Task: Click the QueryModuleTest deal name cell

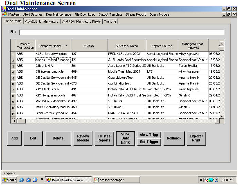Action: 127,78
